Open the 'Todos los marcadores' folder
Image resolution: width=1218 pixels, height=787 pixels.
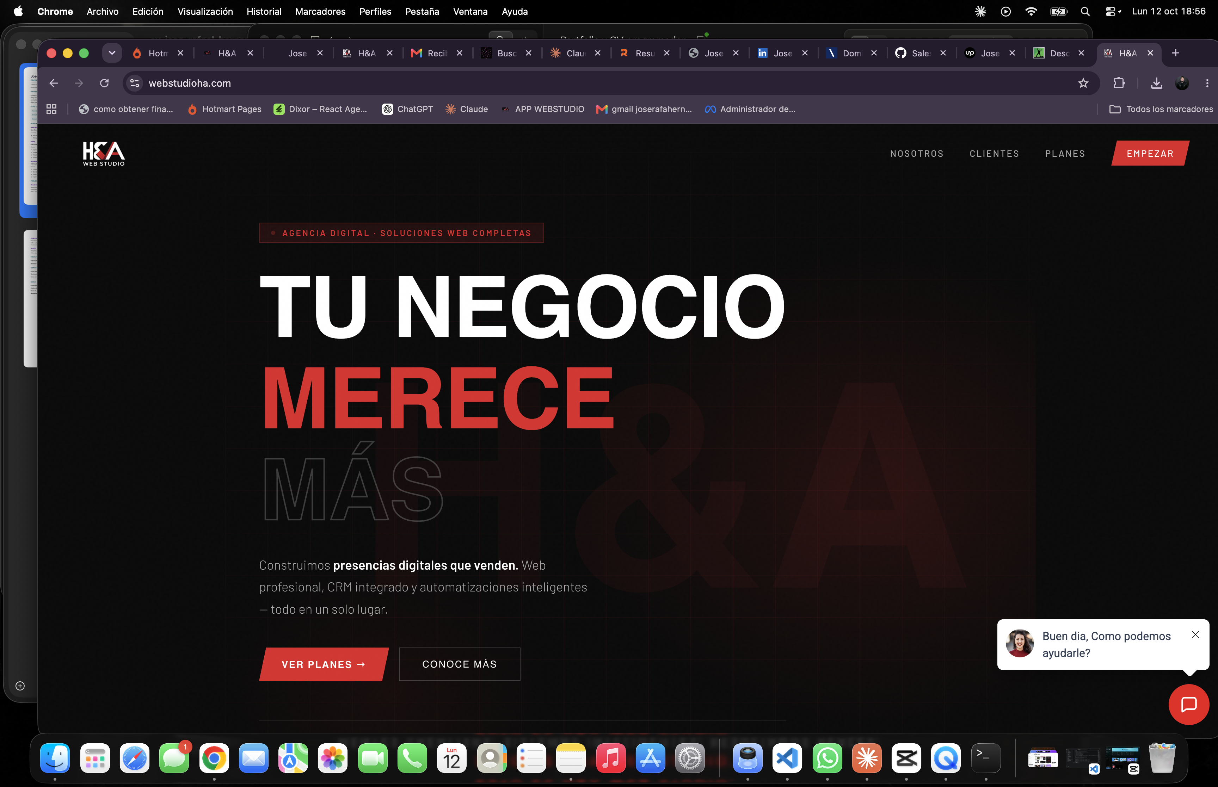1161,109
